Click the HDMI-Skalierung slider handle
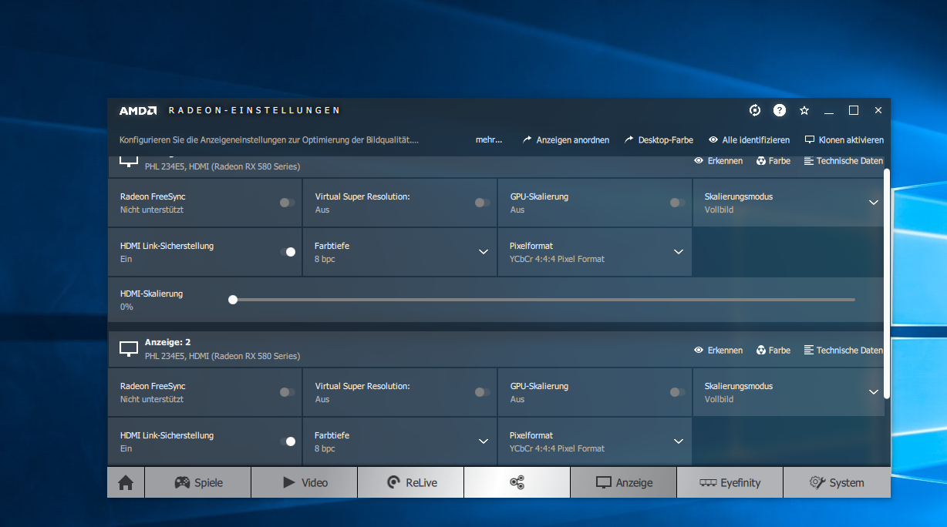The height and width of the screenshot is (527, 947). tap(233, 300)
